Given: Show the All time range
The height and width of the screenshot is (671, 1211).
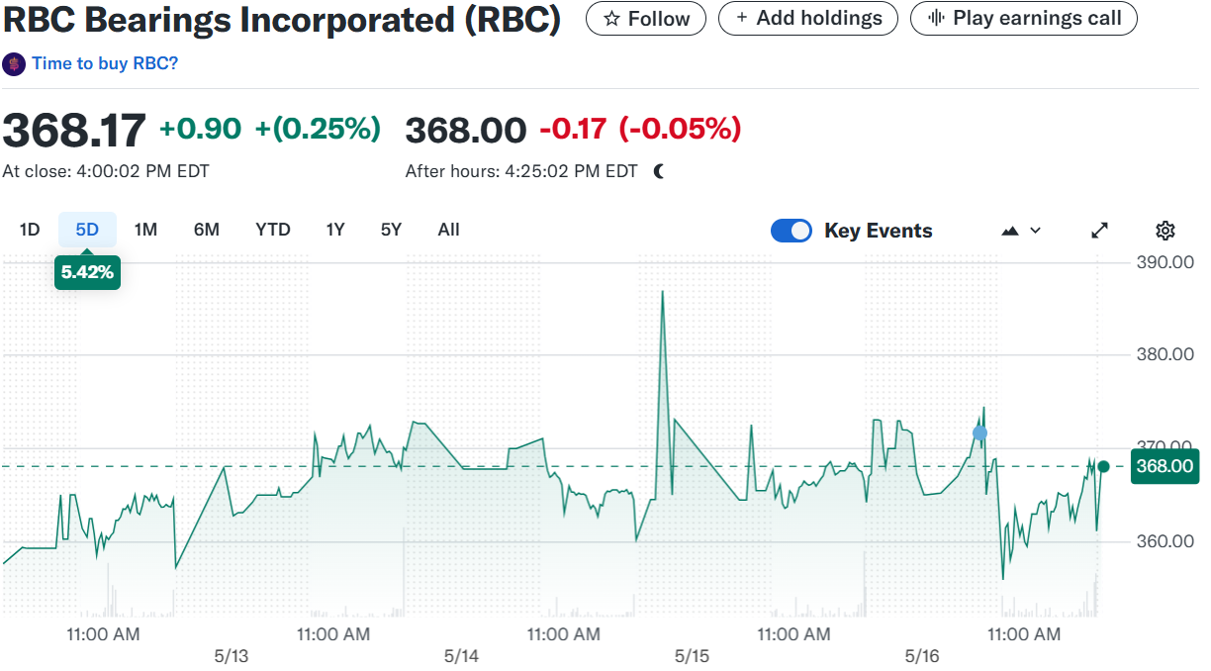Looking at the screenshot, I should pos(448,230).
